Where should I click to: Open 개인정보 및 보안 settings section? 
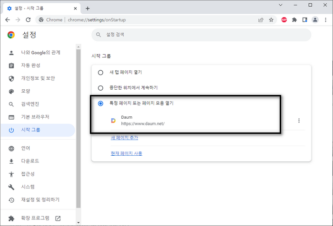38,78
